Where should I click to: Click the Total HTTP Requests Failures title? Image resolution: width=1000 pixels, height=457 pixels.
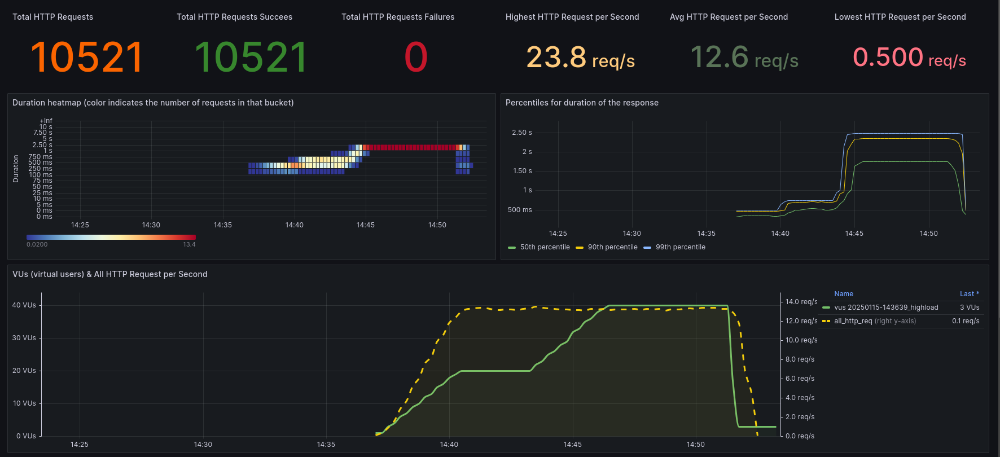[x=398, y=17]
